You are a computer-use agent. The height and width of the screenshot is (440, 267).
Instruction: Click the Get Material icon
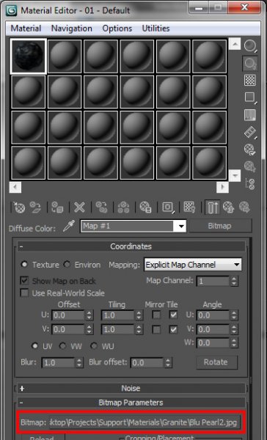pos(19,208)
